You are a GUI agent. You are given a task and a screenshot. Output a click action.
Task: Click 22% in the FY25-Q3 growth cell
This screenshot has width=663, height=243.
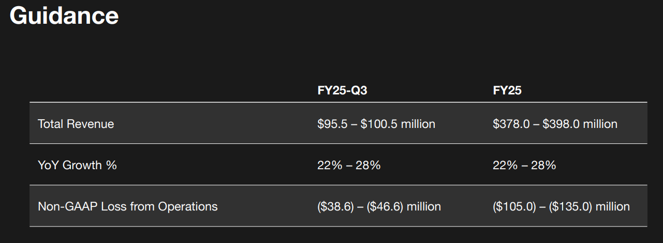(x=328, y=165)
